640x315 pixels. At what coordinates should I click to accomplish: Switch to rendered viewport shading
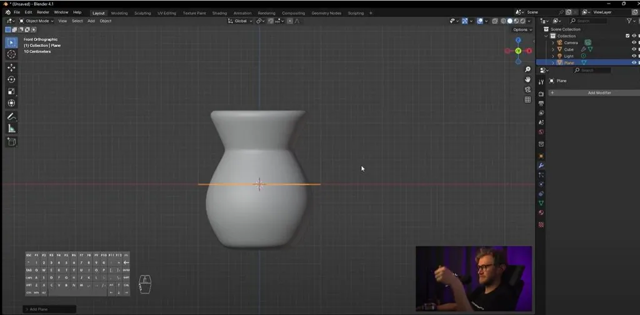(522, 21)
